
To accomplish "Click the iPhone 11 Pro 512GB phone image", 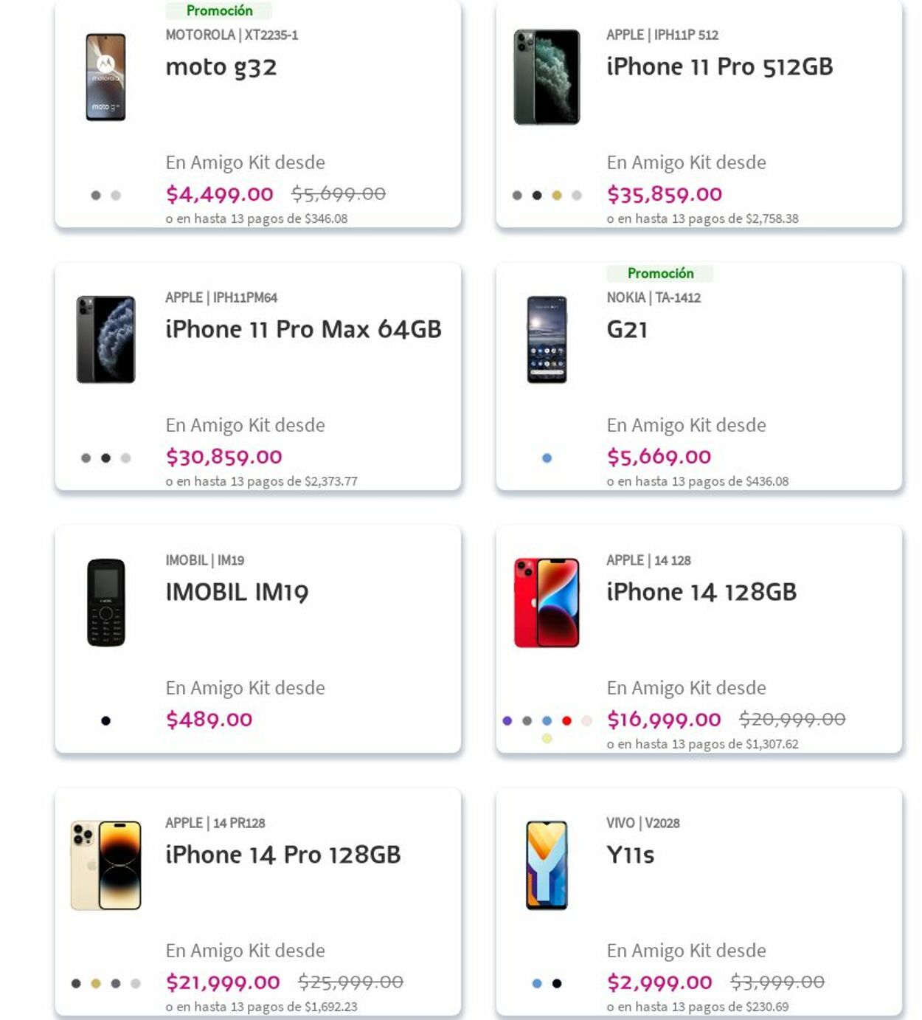I will coord(547,77).
